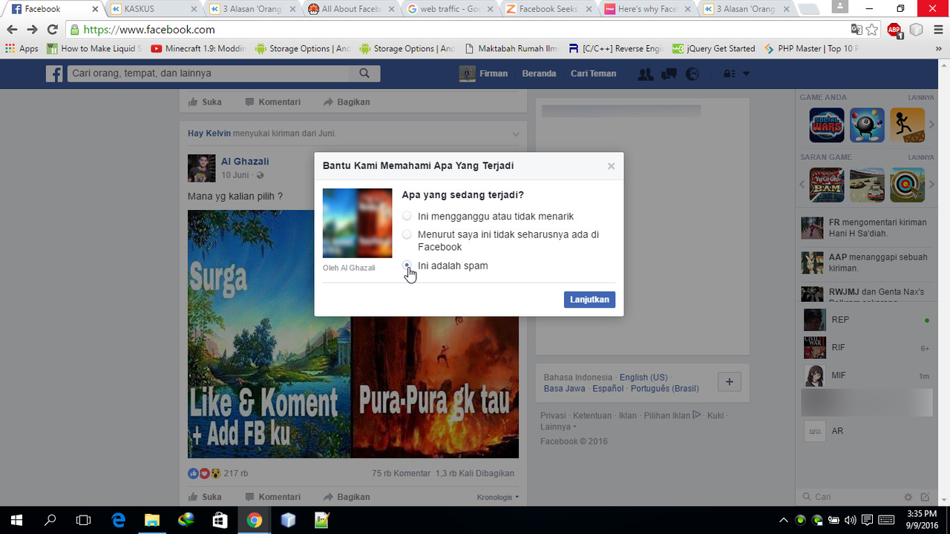Add language with plus button
The image size is (950, 534).
click(x=729, y=381)
